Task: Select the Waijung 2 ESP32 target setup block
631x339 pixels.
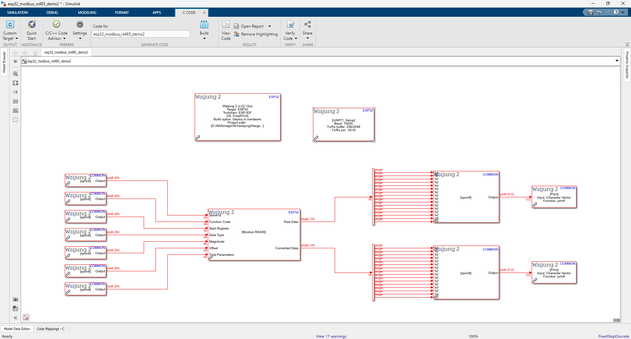Action: point(237,117)
